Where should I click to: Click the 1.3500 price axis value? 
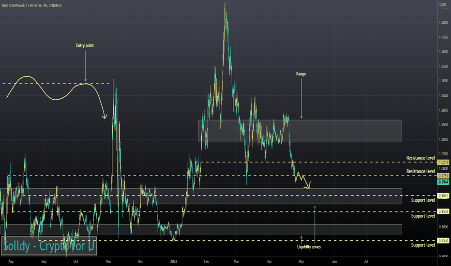(x=444, y=67)
